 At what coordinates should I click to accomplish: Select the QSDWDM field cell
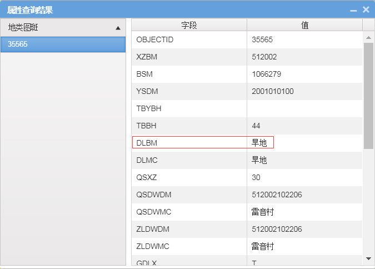click(x=189, y=195)
